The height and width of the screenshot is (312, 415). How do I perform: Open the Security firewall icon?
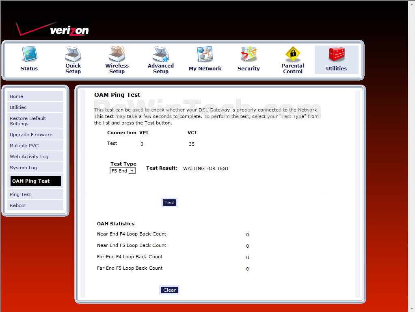[x=249, y=54]
